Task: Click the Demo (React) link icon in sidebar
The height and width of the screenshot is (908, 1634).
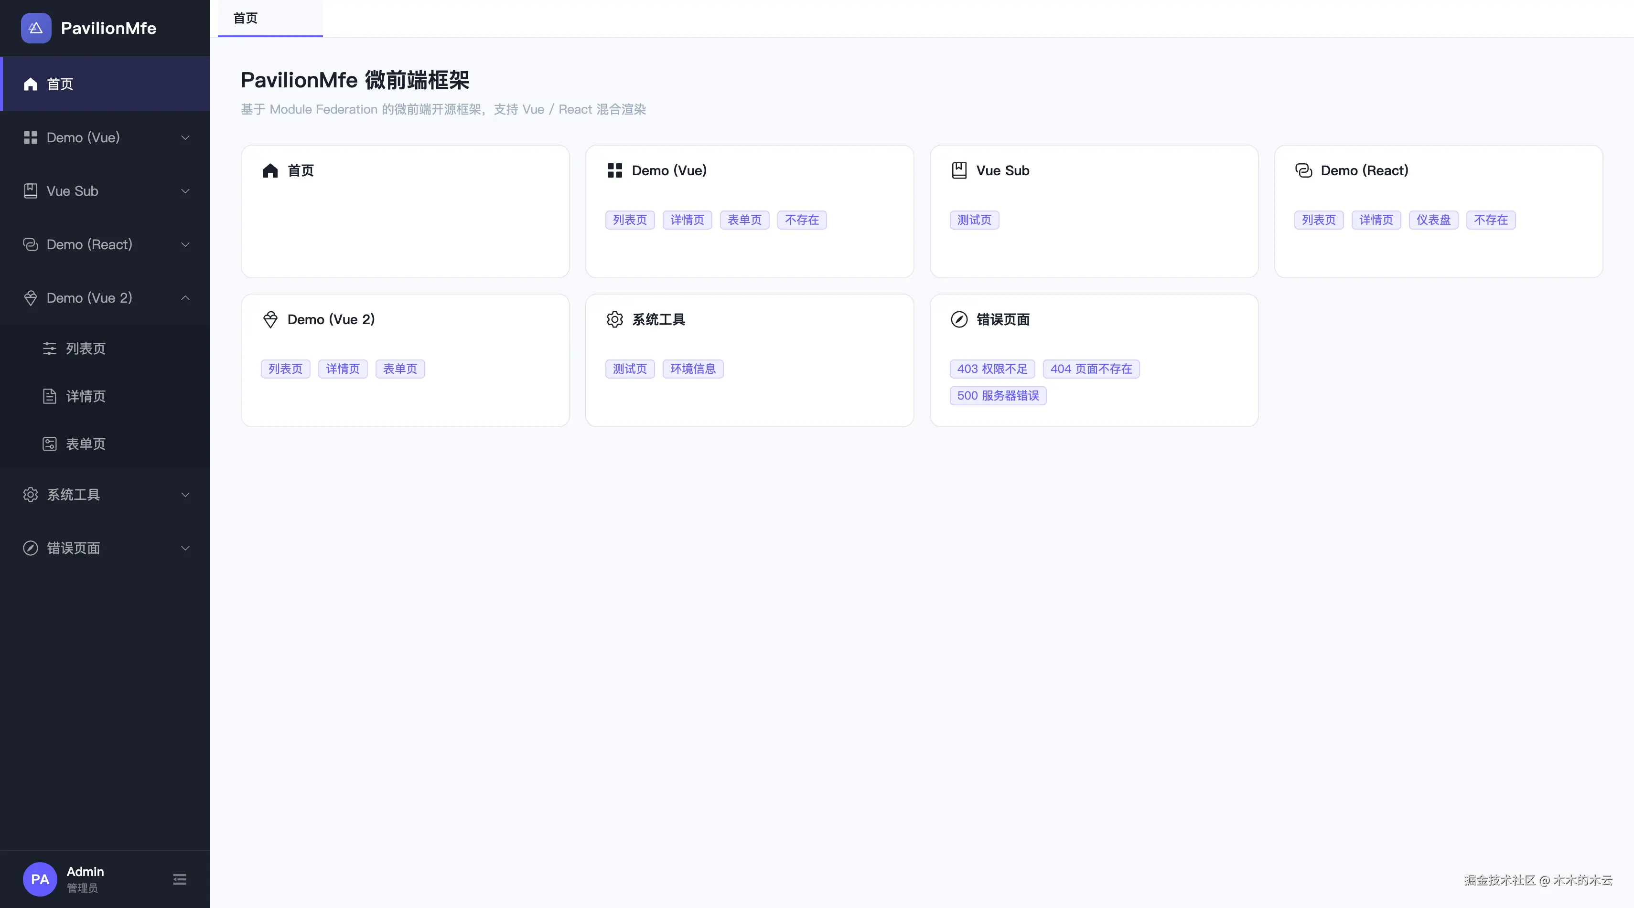Action: coord(31,244)
